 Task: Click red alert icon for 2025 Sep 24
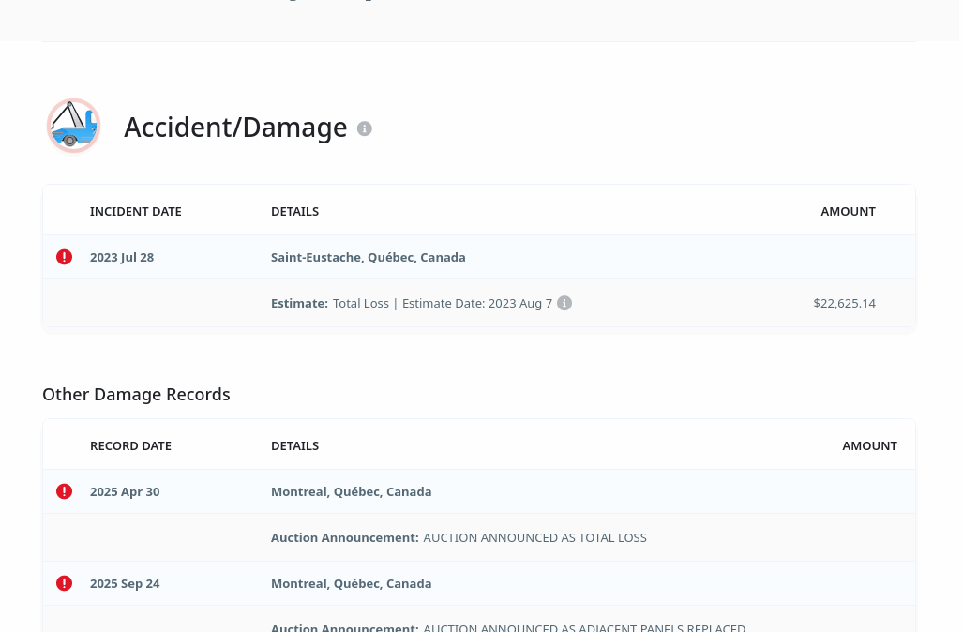click(x=64, y=583)
